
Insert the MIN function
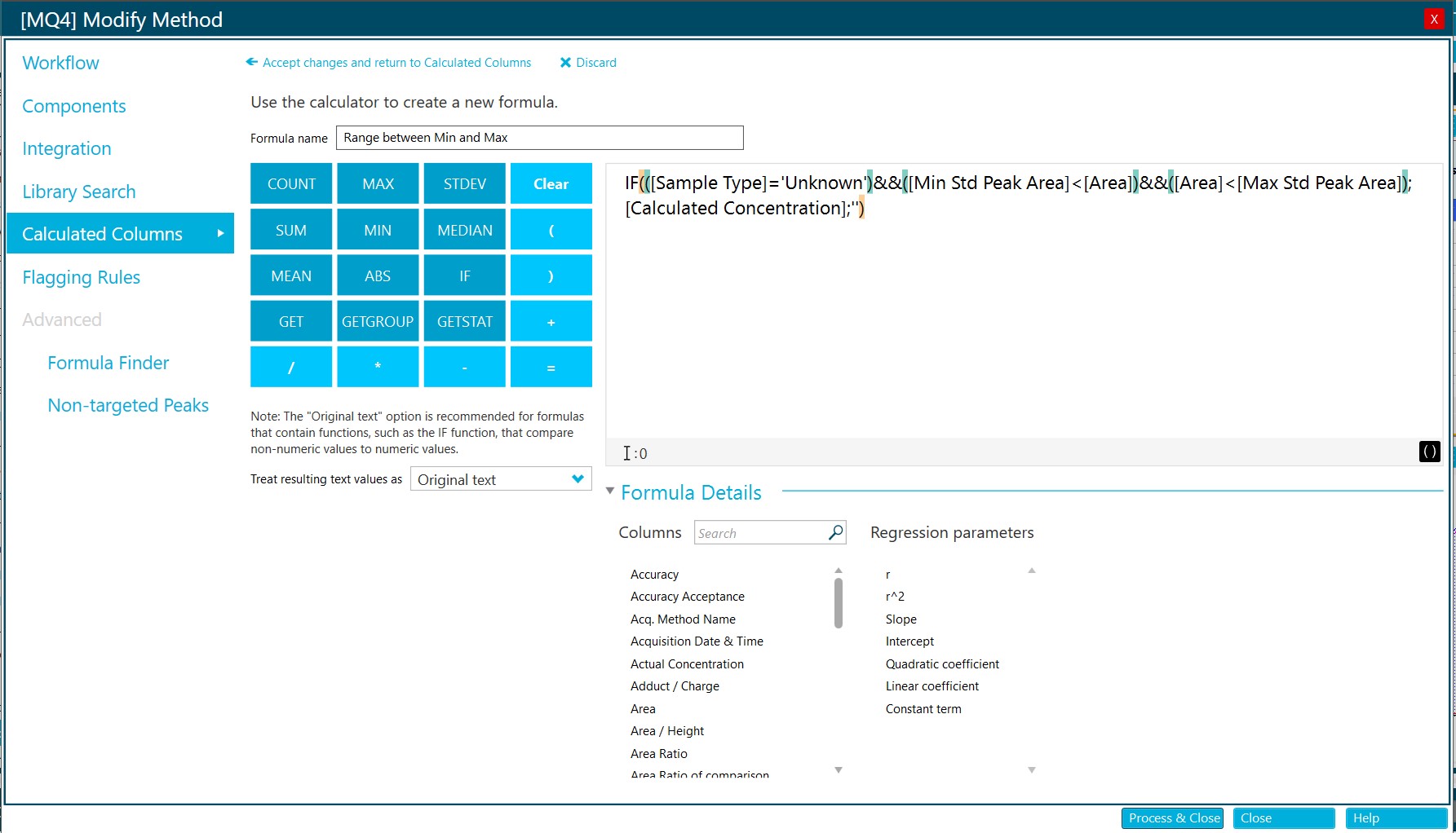coord(378,230)
